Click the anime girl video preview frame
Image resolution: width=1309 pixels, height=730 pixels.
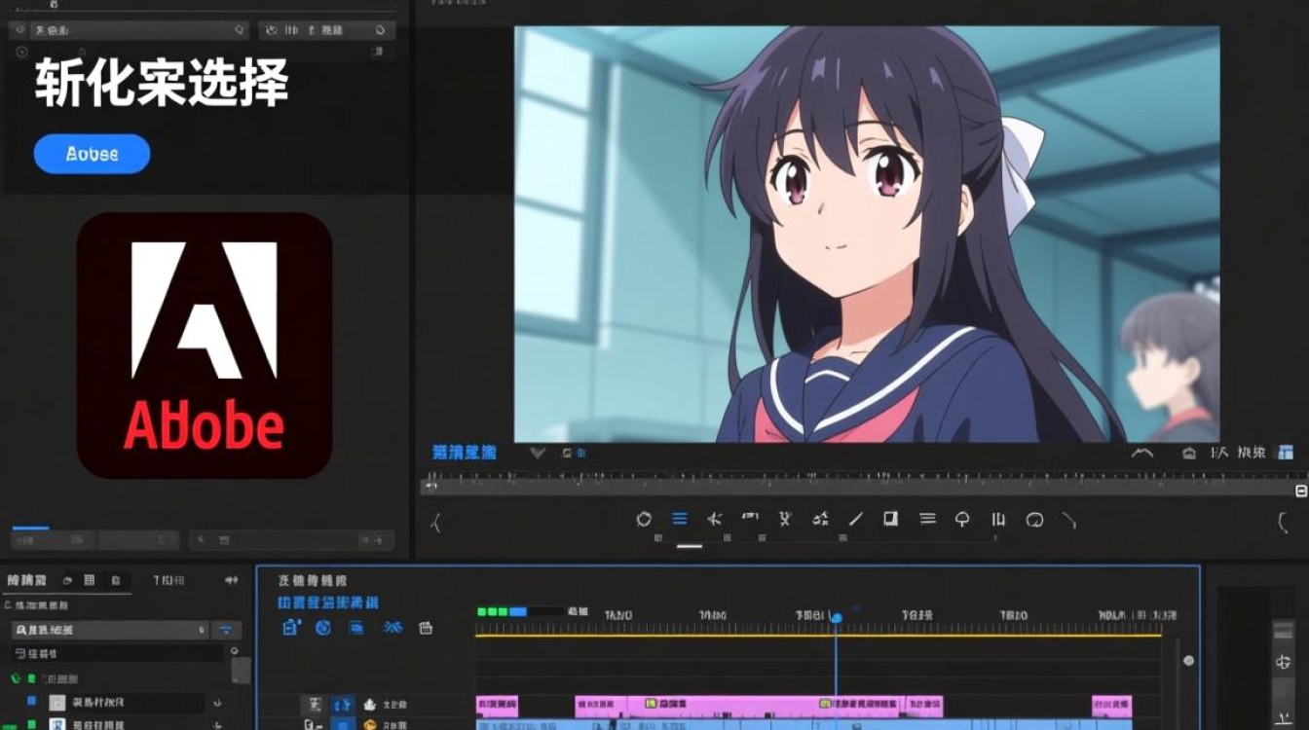867,235
